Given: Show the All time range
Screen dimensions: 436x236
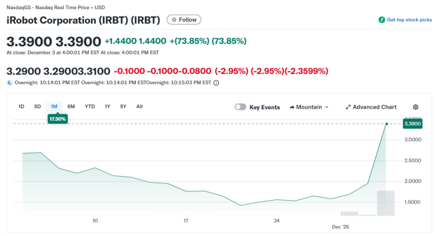Looking at the screenshot, I should pyautogui.click(x=140, y=107).
